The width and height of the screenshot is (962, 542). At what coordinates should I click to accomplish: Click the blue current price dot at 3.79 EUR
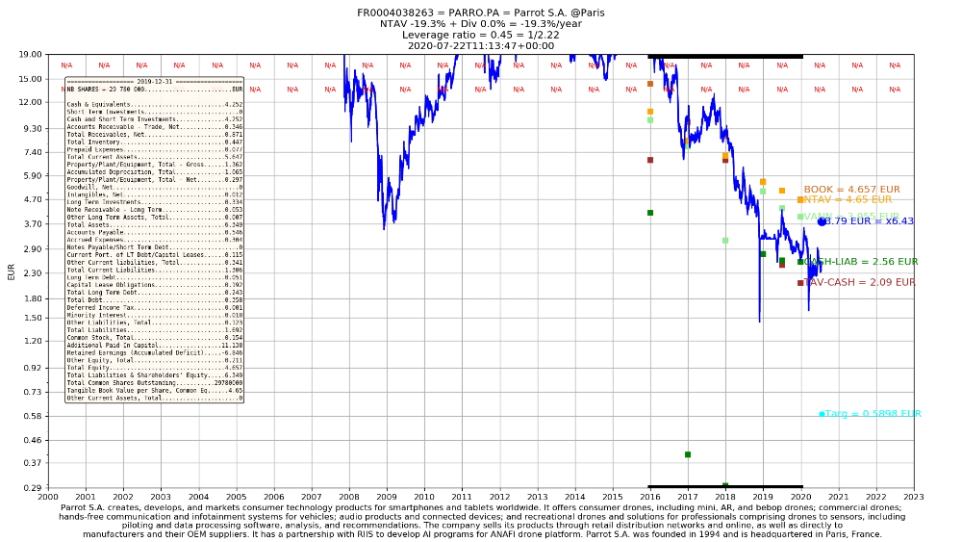coord(822,221)
